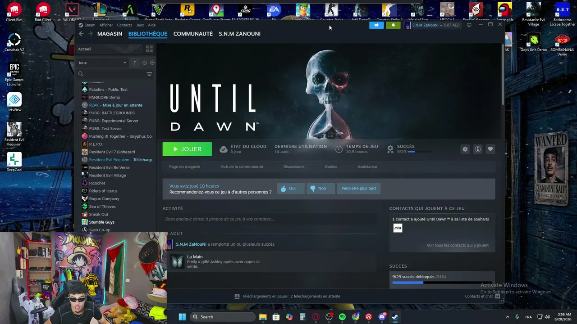Screen dimensions: 577x324
Task: Go back with Steam's left arrow
Action: click(81, 34)
